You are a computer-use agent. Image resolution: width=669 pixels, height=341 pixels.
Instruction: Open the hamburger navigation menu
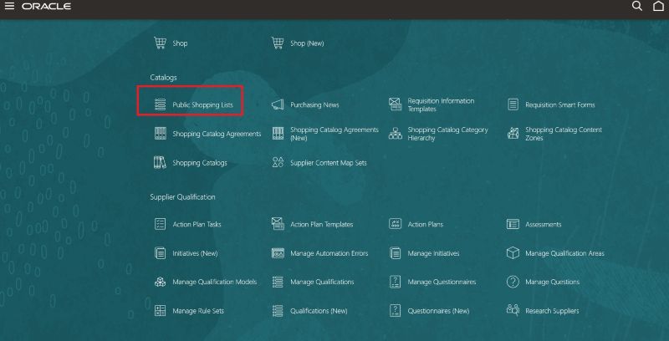[x=9, y=6]
